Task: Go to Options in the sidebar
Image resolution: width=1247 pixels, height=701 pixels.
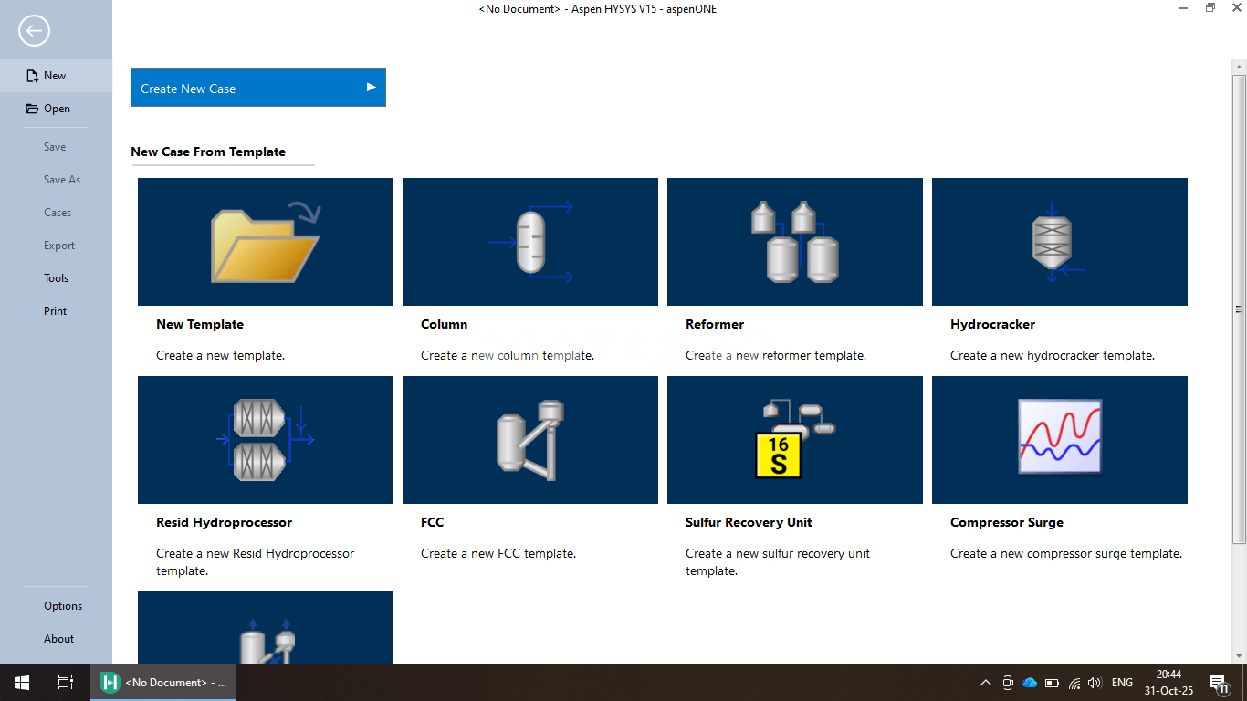Action: [63, 606]
